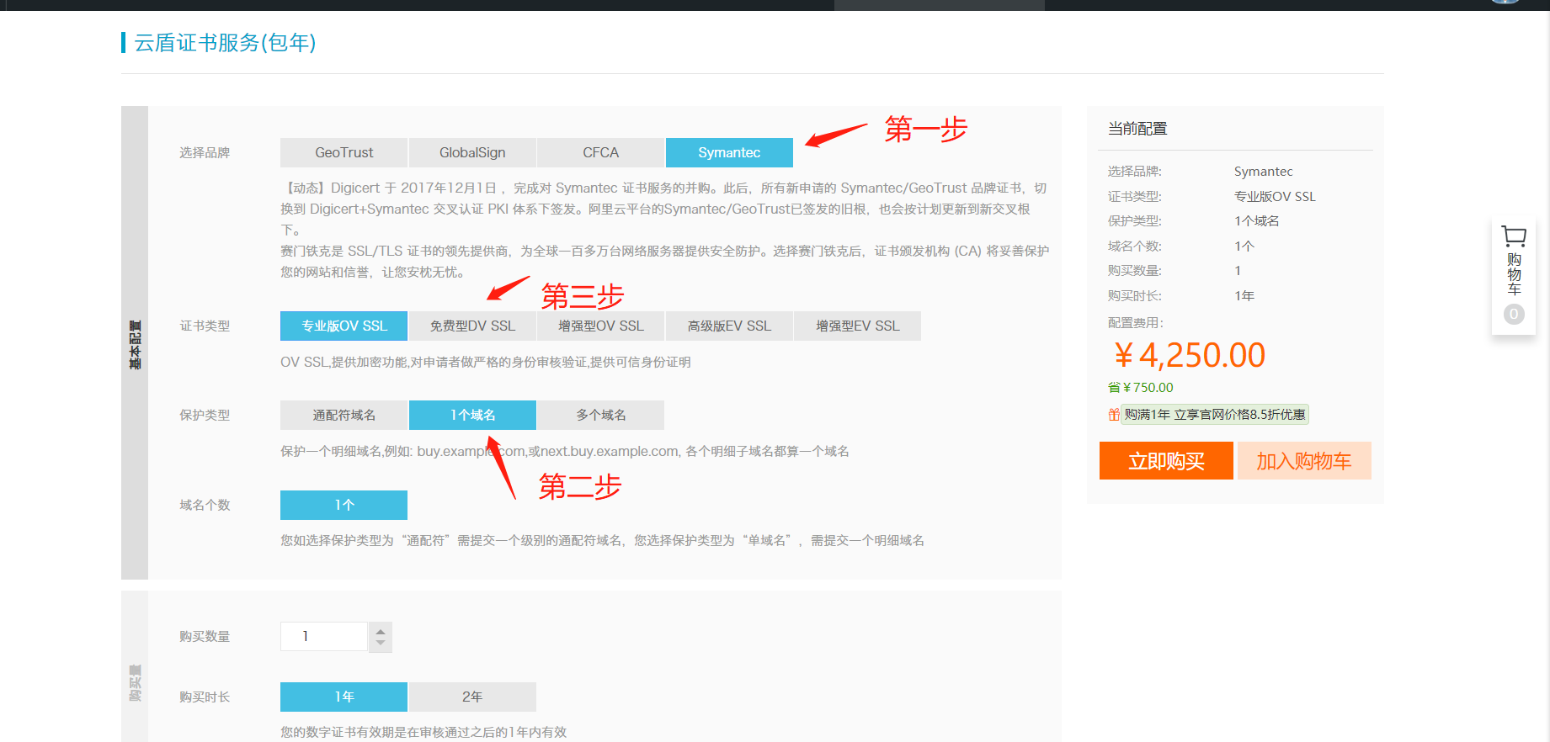Viewport: 1550px width, 742px height.
Task: Decrease purchase quantity with down arrow
Action: tap(381, 644)
